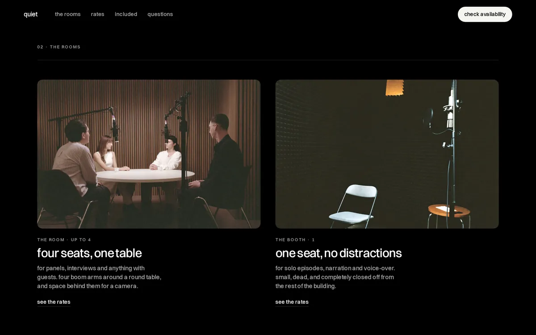The width and height of the screenshot is (536, 335).
Task: Click the description starting 'for panels, interviews'
Action: [99, 277]
